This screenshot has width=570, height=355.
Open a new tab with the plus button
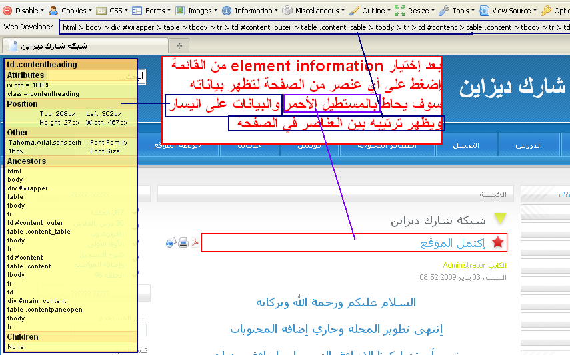point(179,45)
